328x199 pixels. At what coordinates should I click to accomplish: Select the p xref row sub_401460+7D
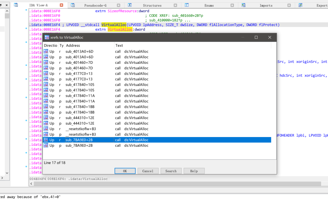[x=157, y=68]
